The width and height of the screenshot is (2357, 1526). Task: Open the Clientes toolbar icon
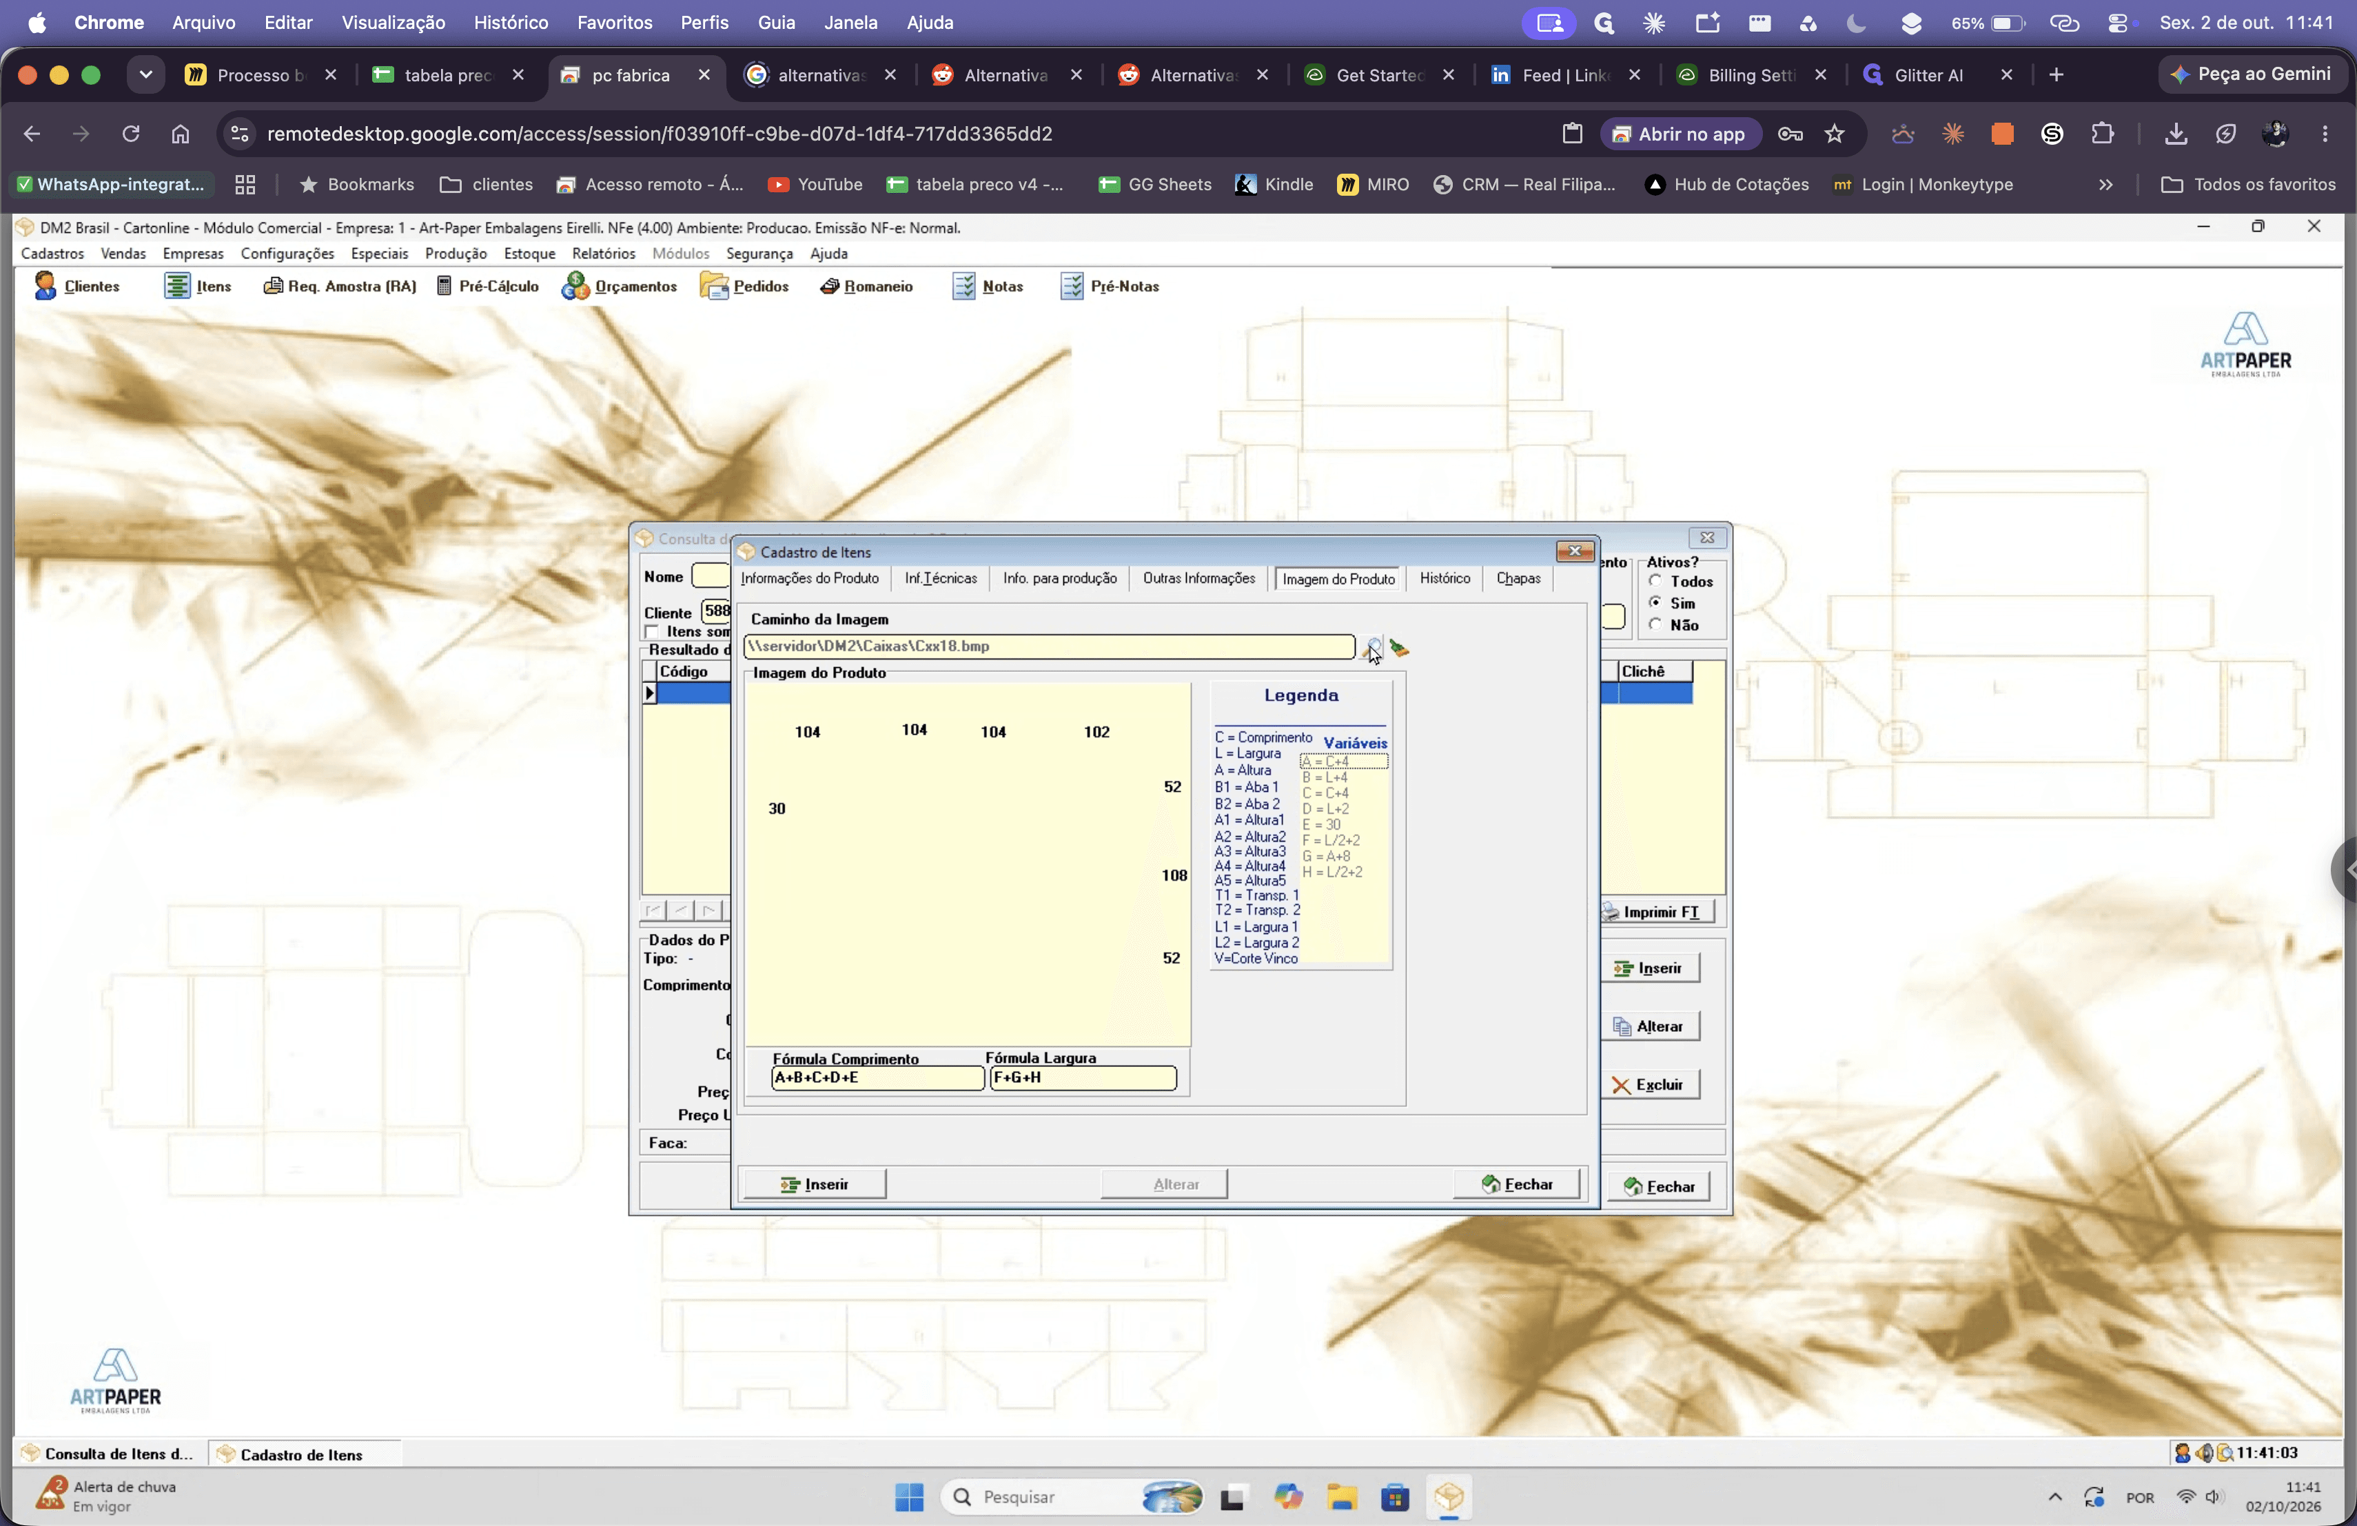coord(76,286)
